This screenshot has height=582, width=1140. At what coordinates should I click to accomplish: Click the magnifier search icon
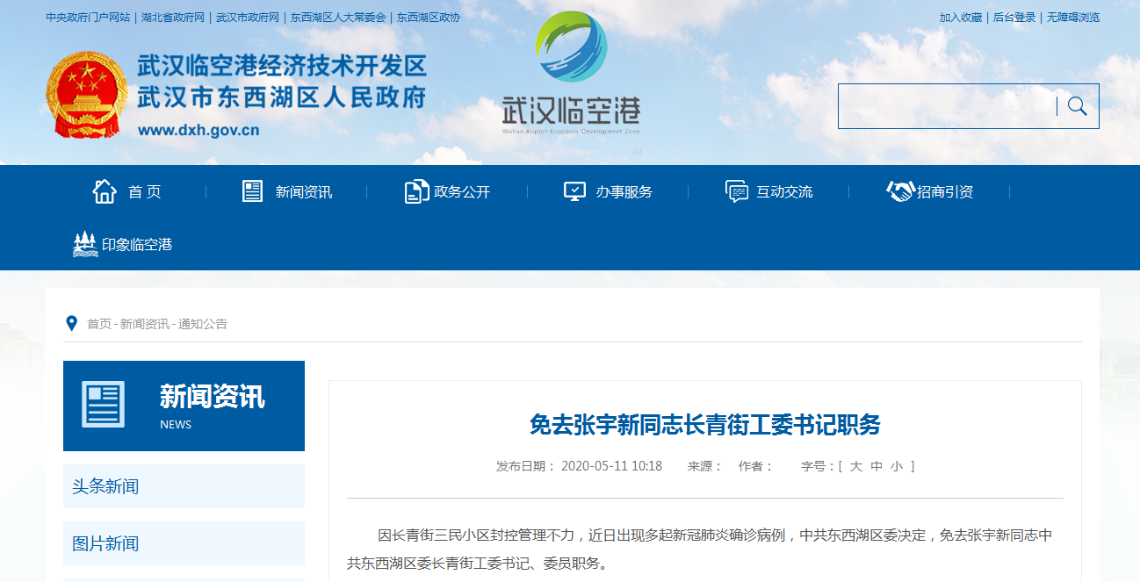coord(1078,106)
